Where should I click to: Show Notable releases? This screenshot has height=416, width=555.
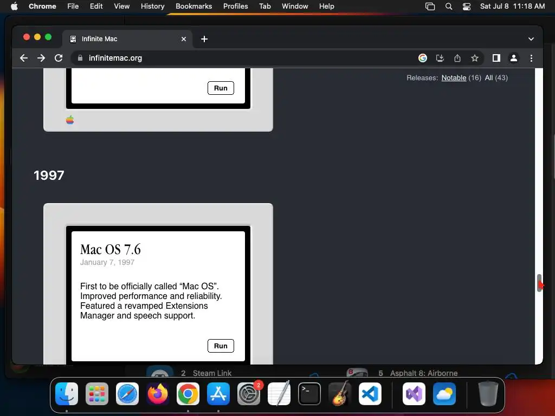(454, 78)
